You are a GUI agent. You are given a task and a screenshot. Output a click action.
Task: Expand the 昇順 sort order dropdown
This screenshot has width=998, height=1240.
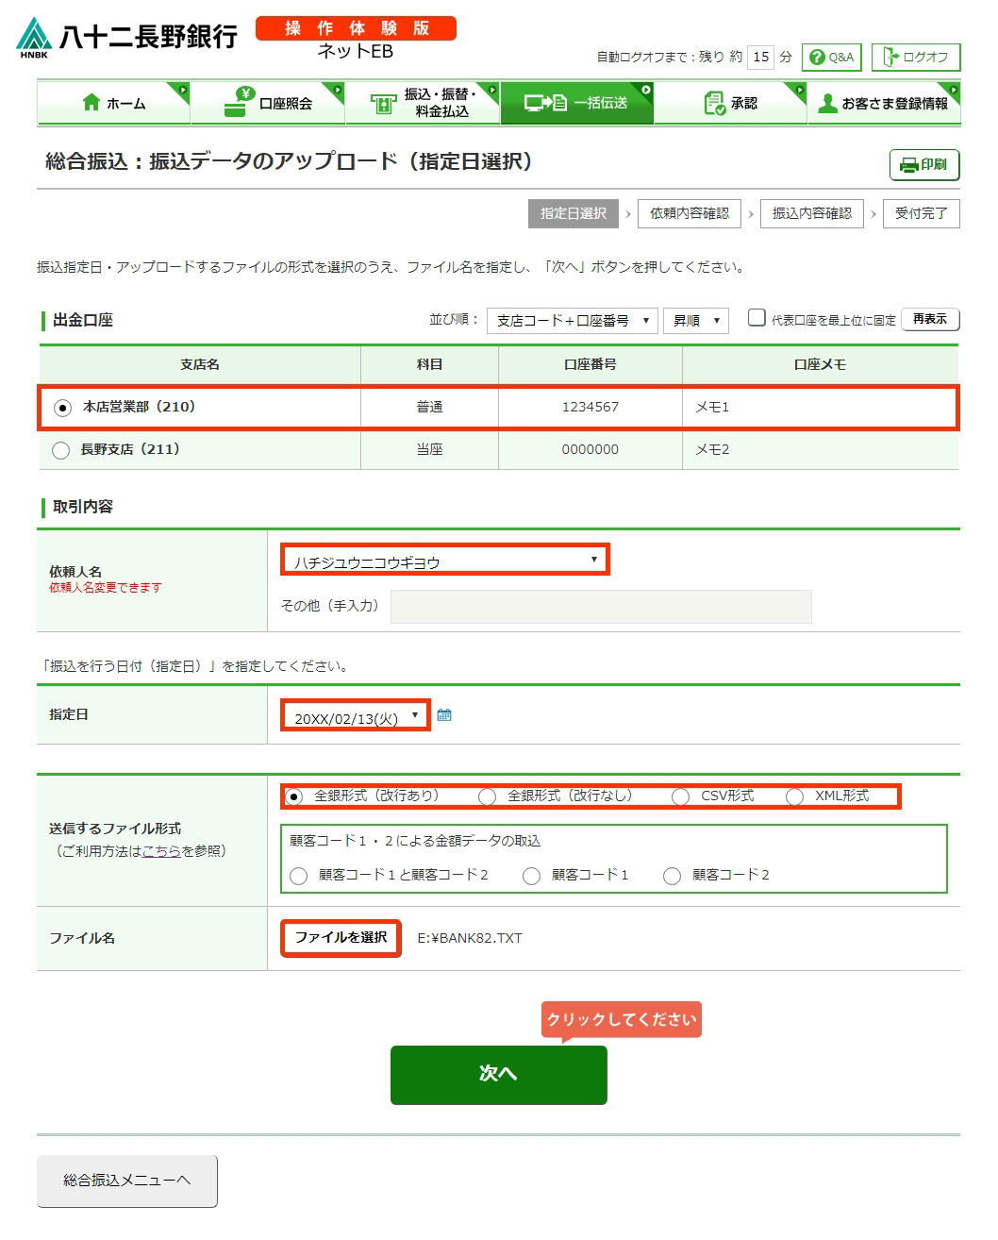(x=695, y=321)
